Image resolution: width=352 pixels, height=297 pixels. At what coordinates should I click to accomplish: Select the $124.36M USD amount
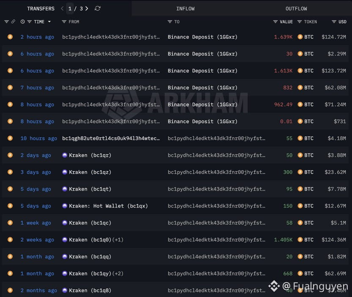click(x=334, y=240)
